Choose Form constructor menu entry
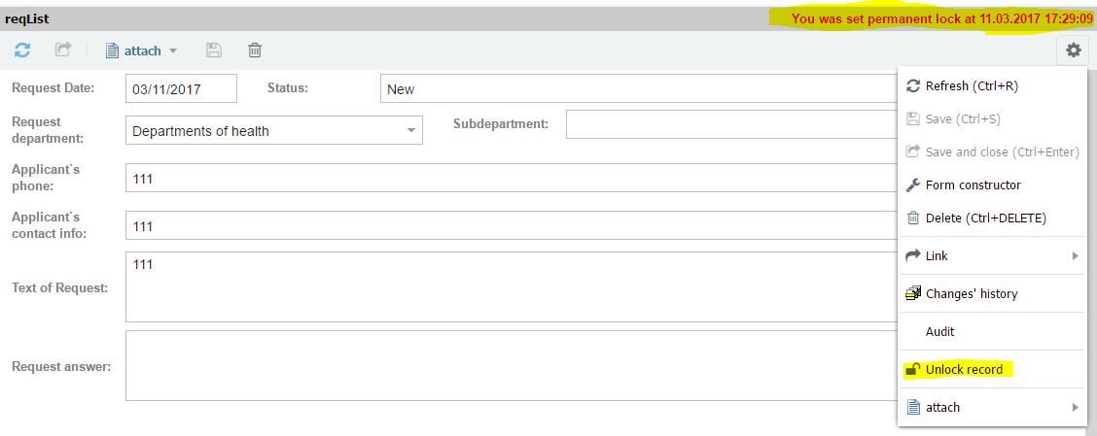The width and height of the screenshot is (1097, 436). click(x=973, y=184)
